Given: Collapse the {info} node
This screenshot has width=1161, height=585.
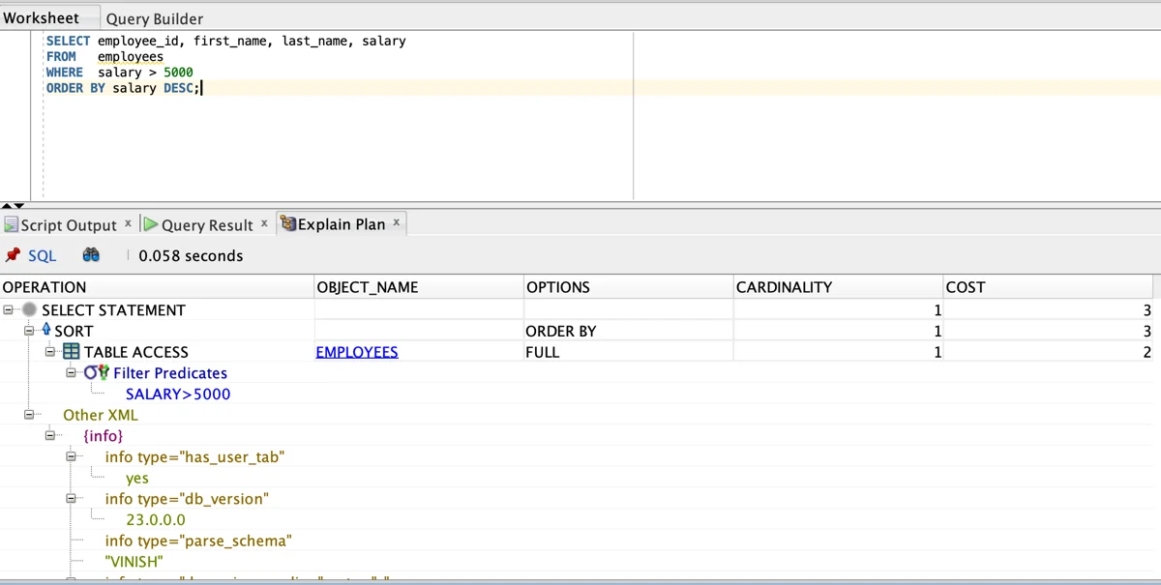Looking at the screenshot, I should click(50, 436).
